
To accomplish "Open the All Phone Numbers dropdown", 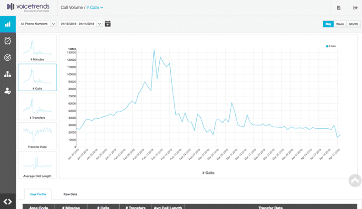I will 38,24.
